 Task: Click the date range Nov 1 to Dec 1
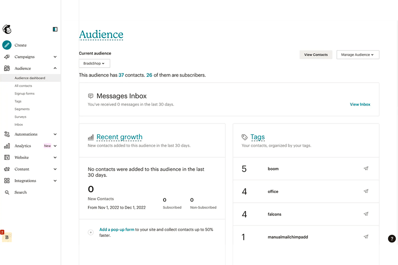pos(117,207)
